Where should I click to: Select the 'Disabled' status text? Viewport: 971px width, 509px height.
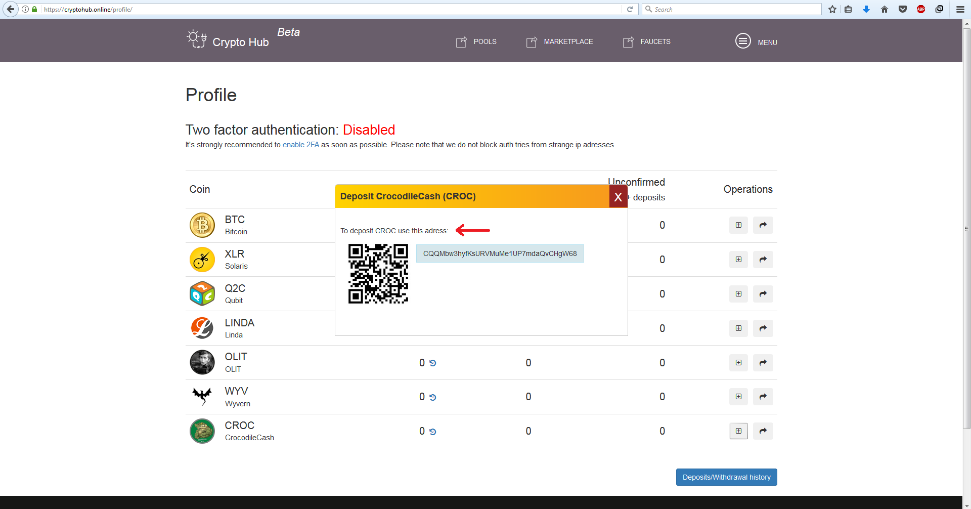pyautogui.click(x=369, y=130)
